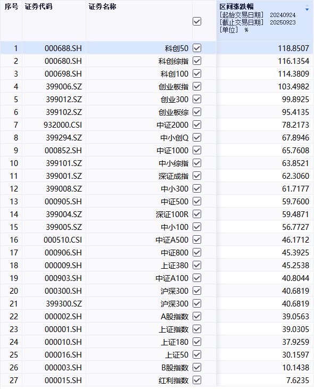Toggle checkbox for 中证A500
The width and height of the screenshot is (314, 389).
[197, 239]
